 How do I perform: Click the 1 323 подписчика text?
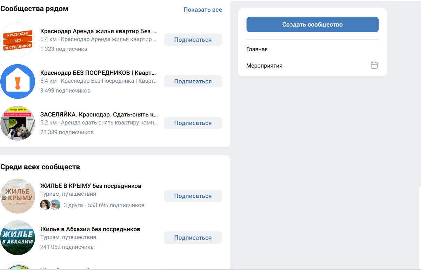click(x=64, y=49)
